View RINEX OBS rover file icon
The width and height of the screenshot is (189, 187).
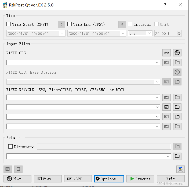click(166, 63)
